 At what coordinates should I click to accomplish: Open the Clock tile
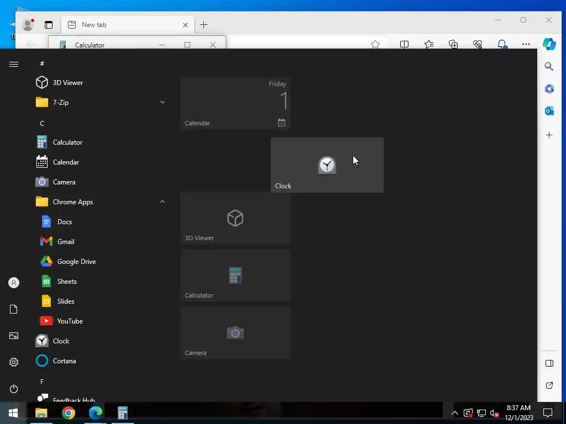(327, 165)
